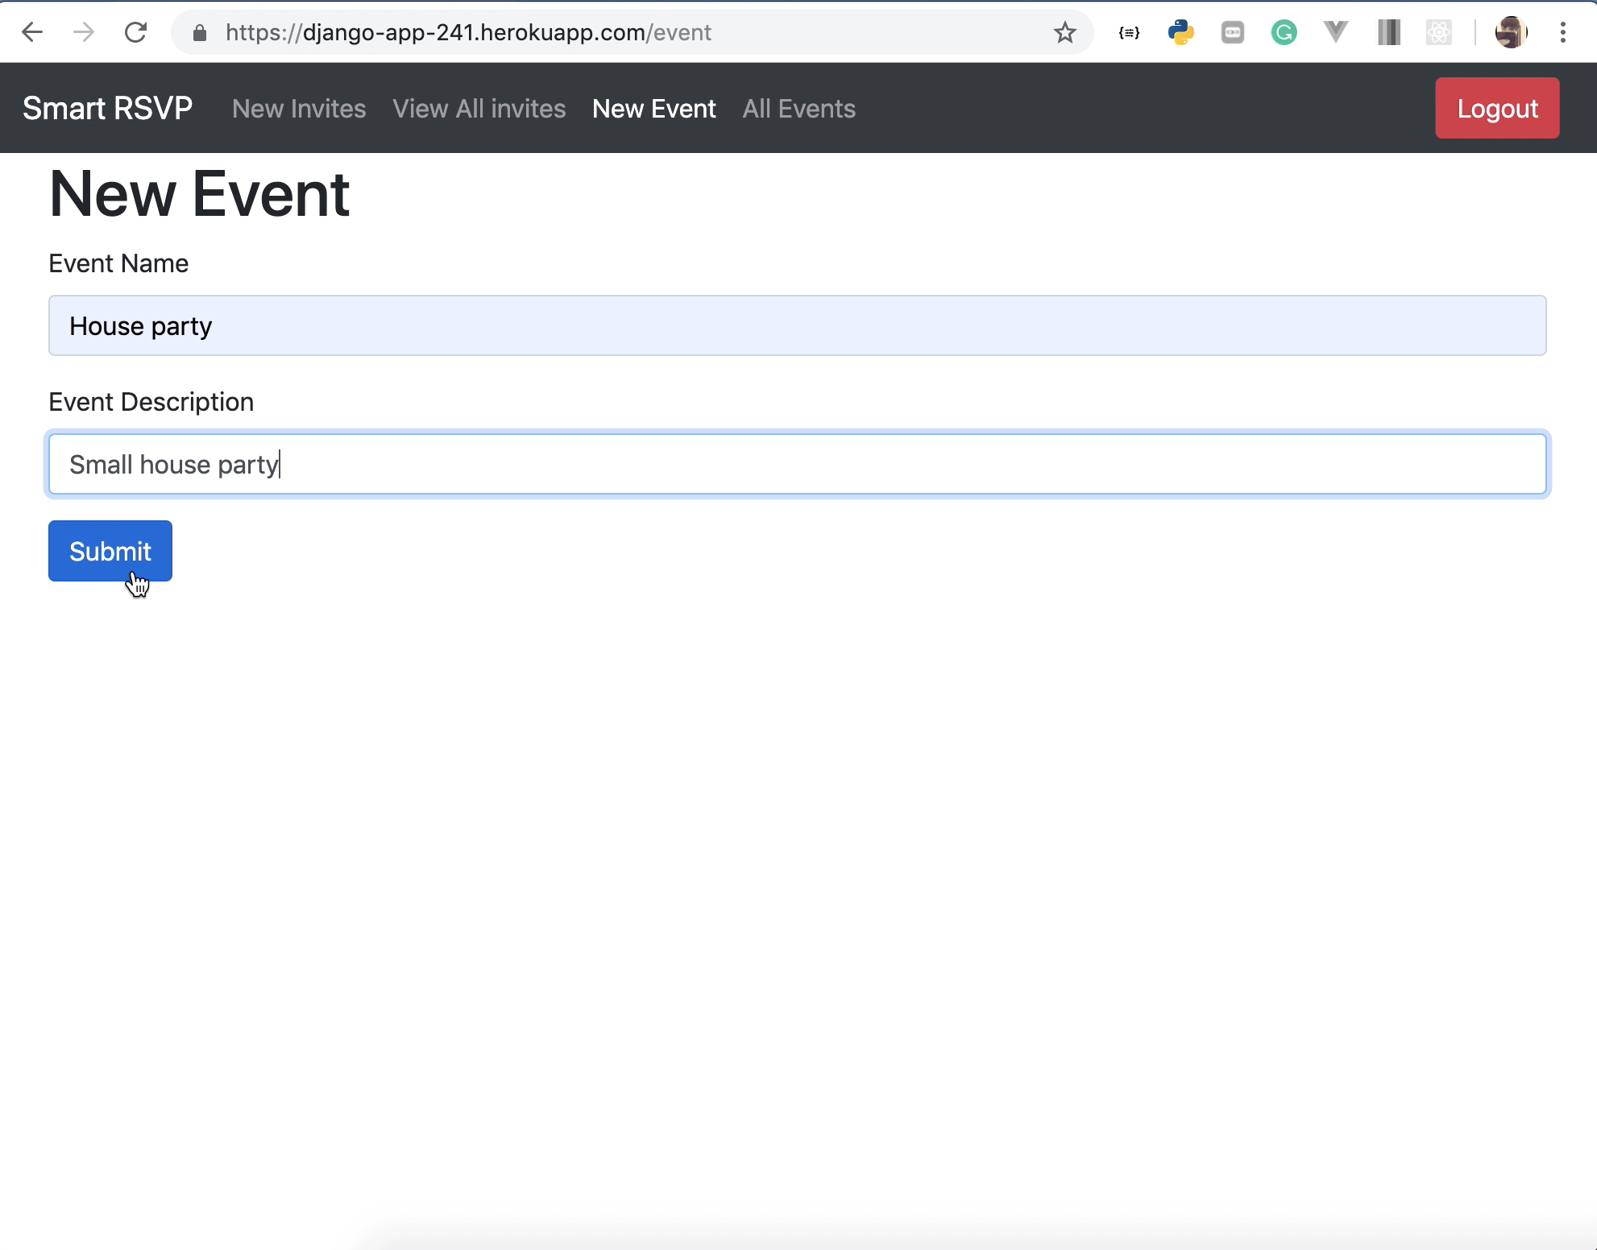Image resolution: width=1597 pixels, height=1250 pixels.
Task: Reload the current page
Action: pyautogui.click(x=135, y=32)
